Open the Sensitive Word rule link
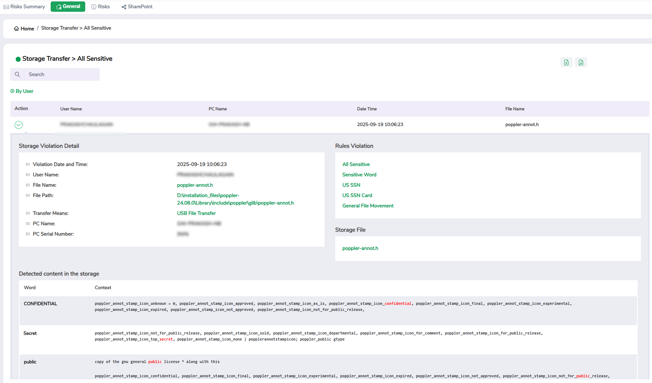 point(359,175)
